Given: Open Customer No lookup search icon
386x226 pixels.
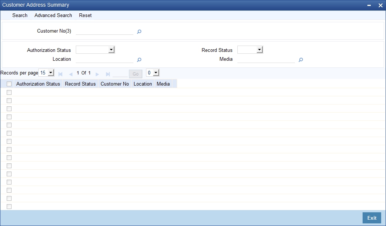Looking at the screenshot, I should (139, 31).
